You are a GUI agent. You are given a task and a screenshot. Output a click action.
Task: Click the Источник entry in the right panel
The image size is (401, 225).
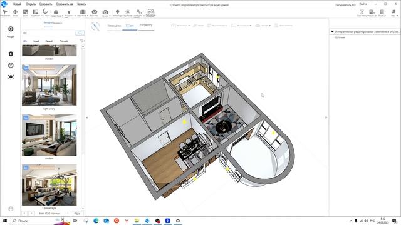click(x=340, y=37)
